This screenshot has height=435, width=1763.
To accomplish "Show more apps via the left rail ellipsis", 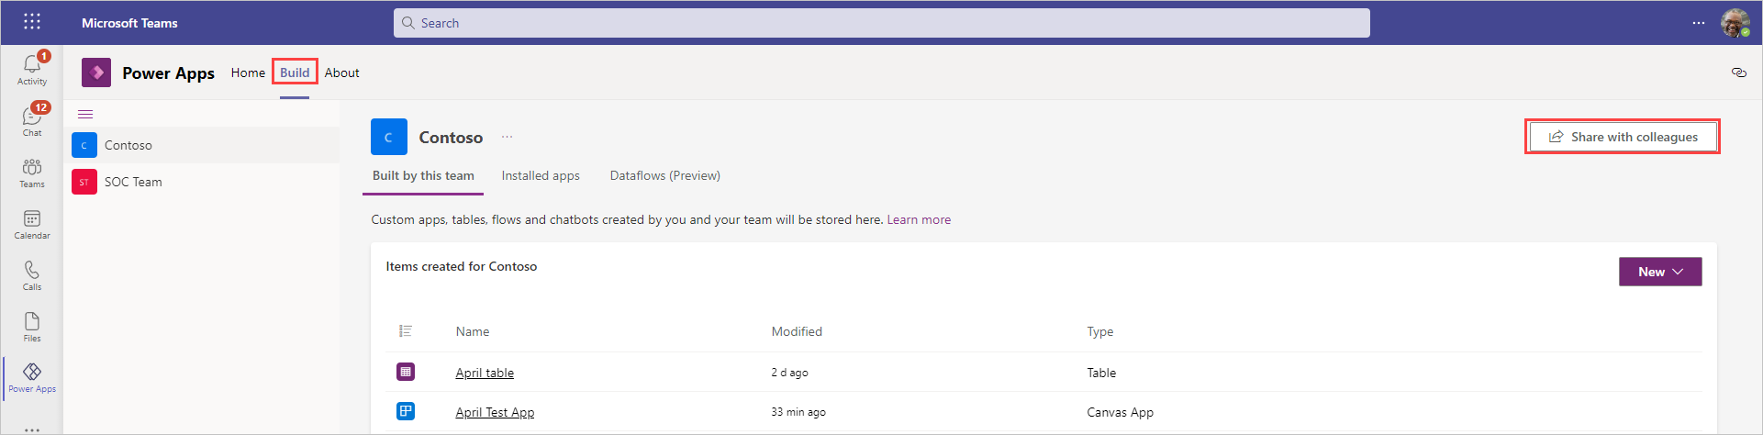I will tap(32, 429).
